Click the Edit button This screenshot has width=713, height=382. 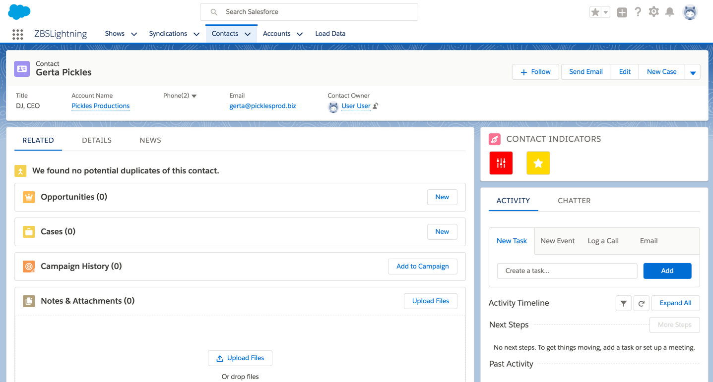coord(625,72)
